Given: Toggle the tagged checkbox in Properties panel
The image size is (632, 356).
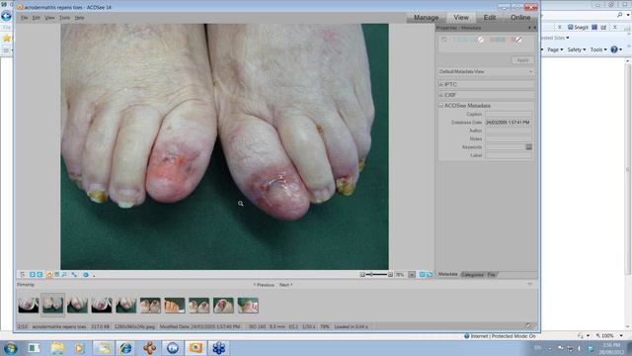Looking at the screenshot, I should (x=443, y=40).
